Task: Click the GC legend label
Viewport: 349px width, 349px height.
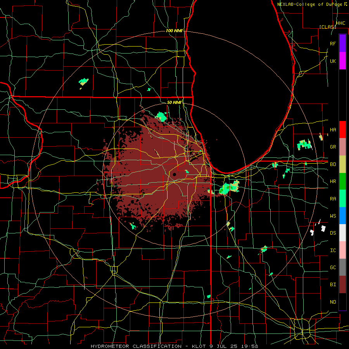Action: point(333,268)
